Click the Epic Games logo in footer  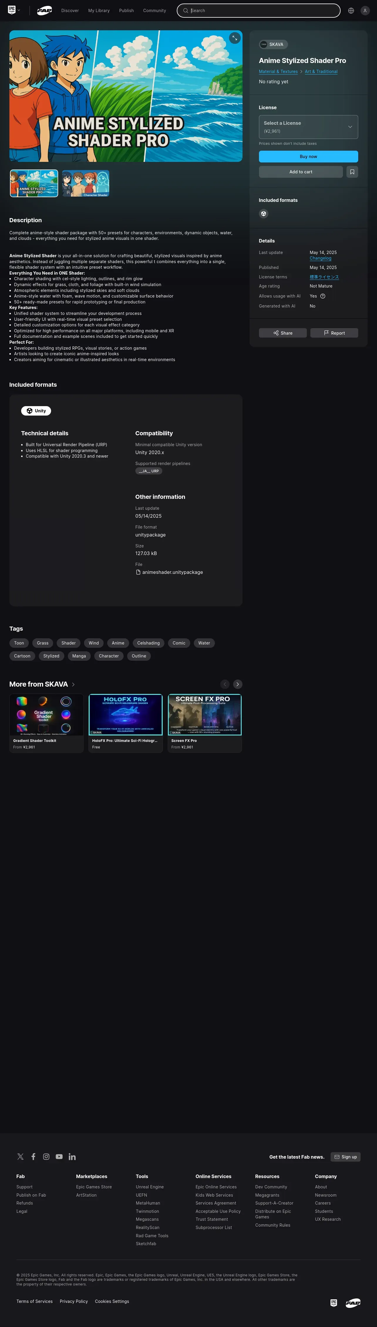pos(334,1303)
